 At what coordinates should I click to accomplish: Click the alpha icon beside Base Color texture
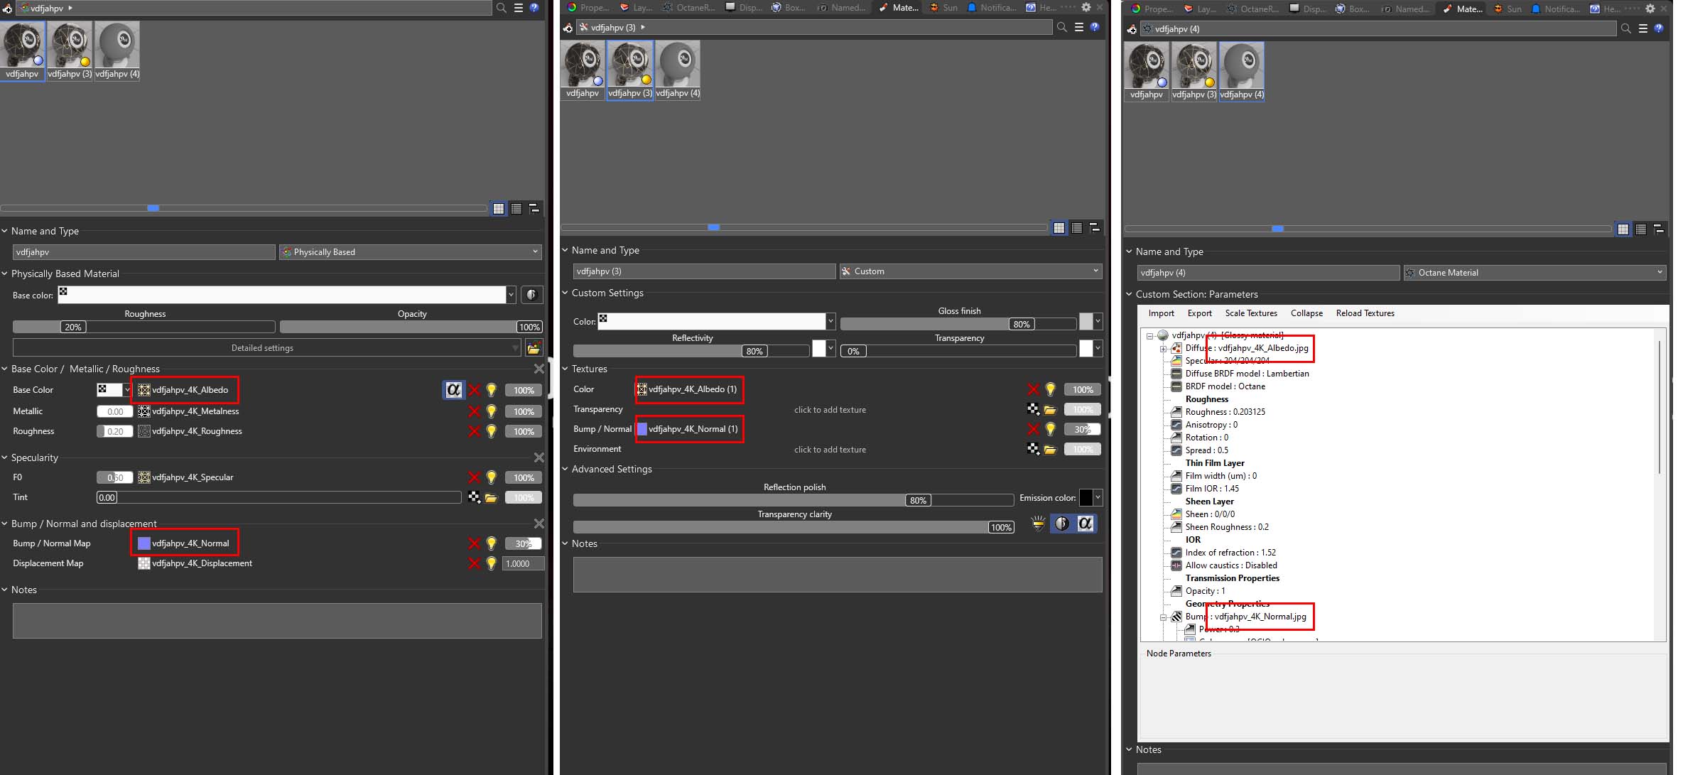[453, 389]
